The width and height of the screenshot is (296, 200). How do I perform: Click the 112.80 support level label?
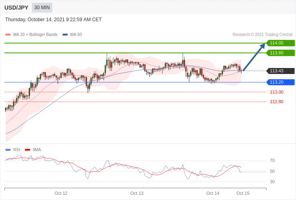pyautogui.click(x=277, y=102)
